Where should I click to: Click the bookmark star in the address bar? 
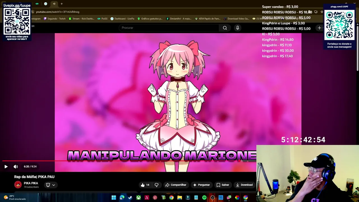(322, 12)
